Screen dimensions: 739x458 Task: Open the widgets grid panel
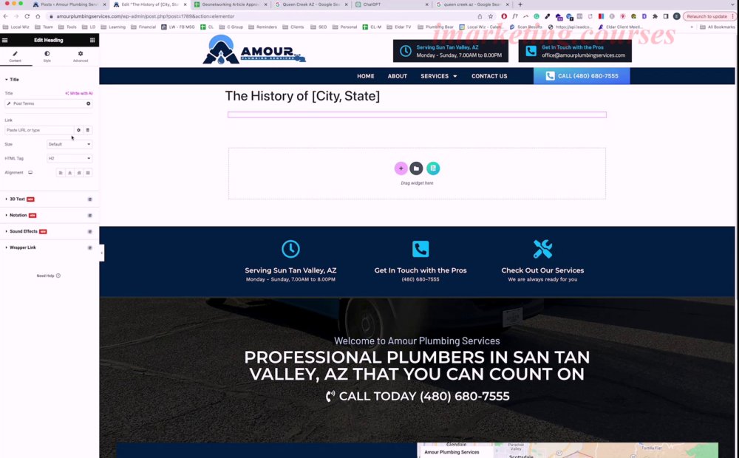click(x=92, y=40)
